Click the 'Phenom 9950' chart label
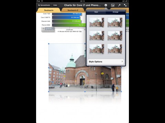The height and width of the screenshot is (123, 165). (x=46, y=25)
